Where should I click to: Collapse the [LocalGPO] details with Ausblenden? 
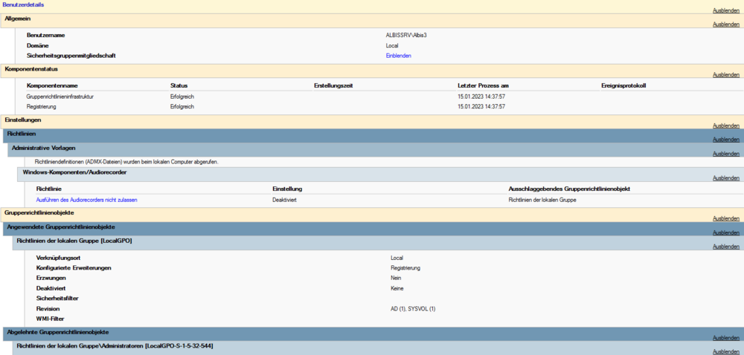tap(725, 247)
